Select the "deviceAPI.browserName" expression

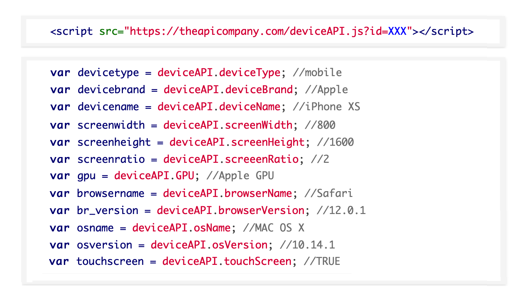point(227,194)
